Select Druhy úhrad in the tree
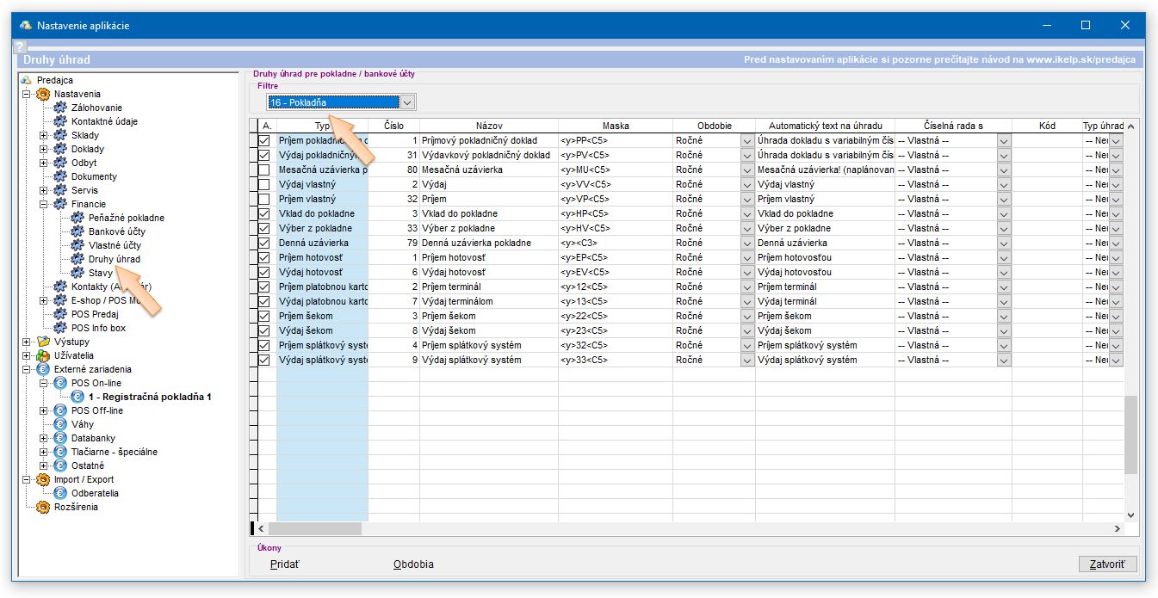This screenshot has width=1158, height=598. pyautogui.click(x=114, y=259)
